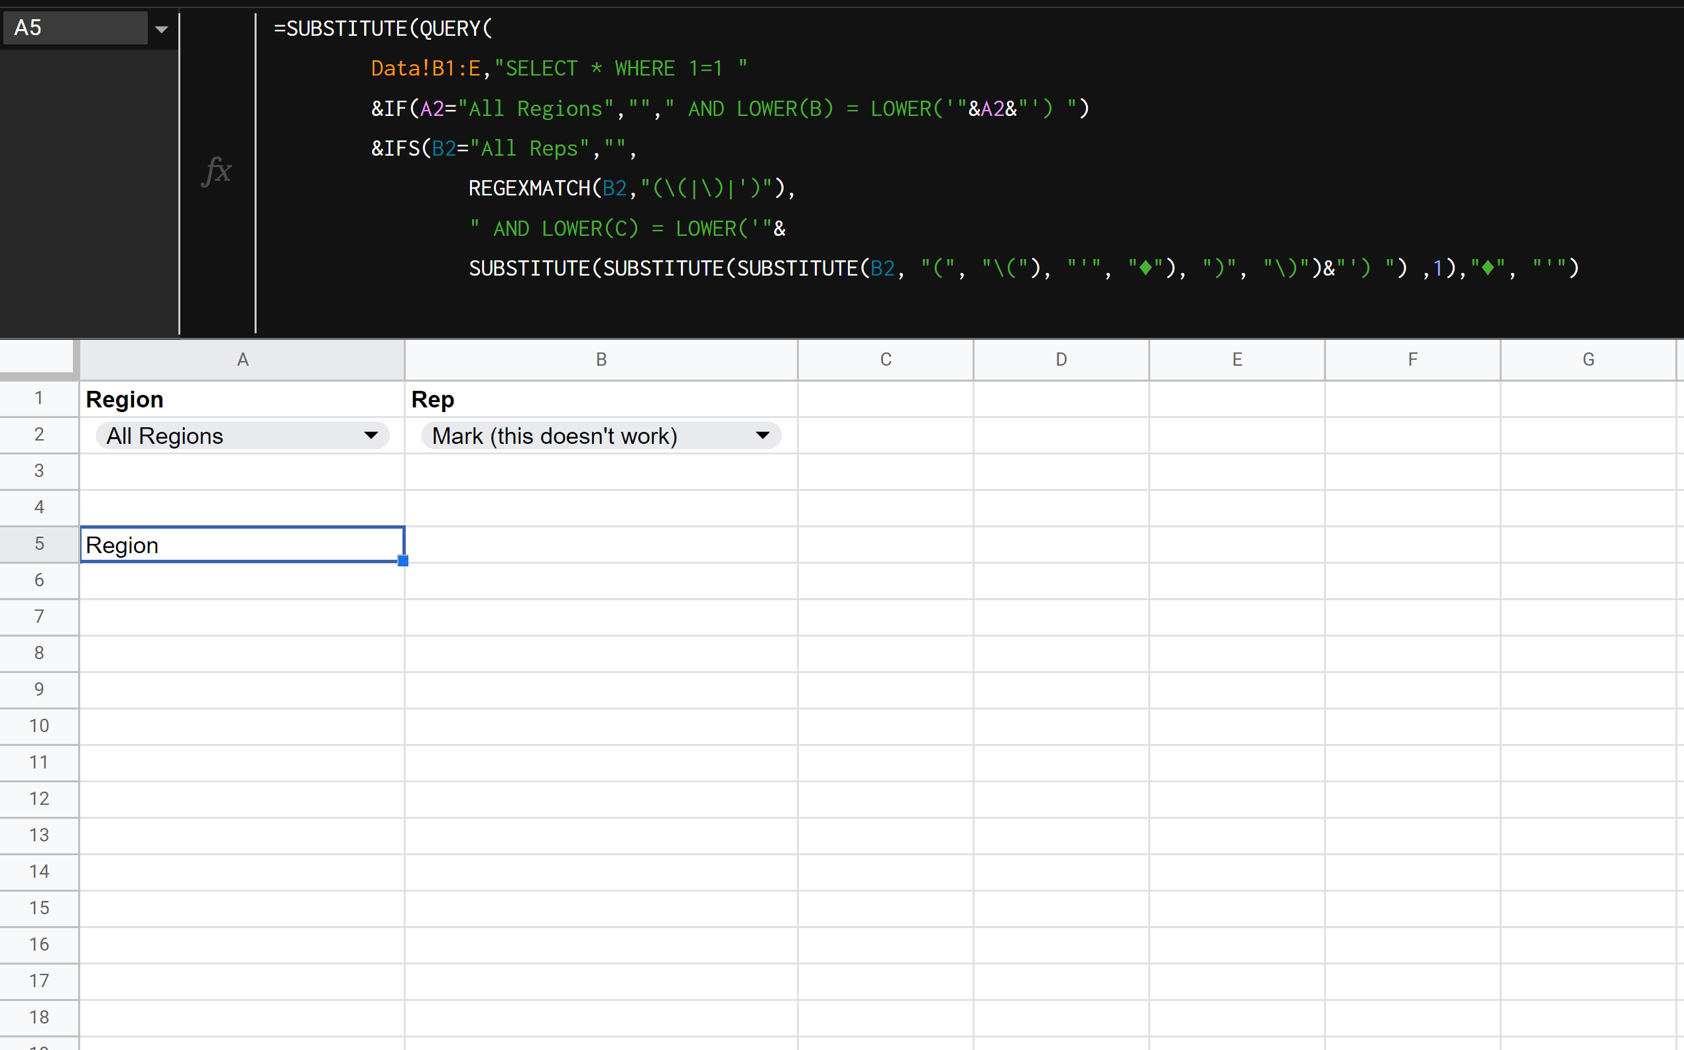Click the Rep header cell B1
Viewport: 1684px width, 1050px height.
tap(601, 399)
